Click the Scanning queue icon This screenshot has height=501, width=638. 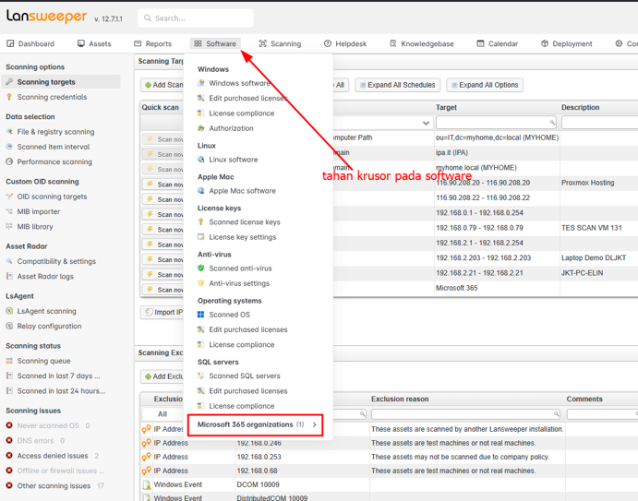pos(9,361)
